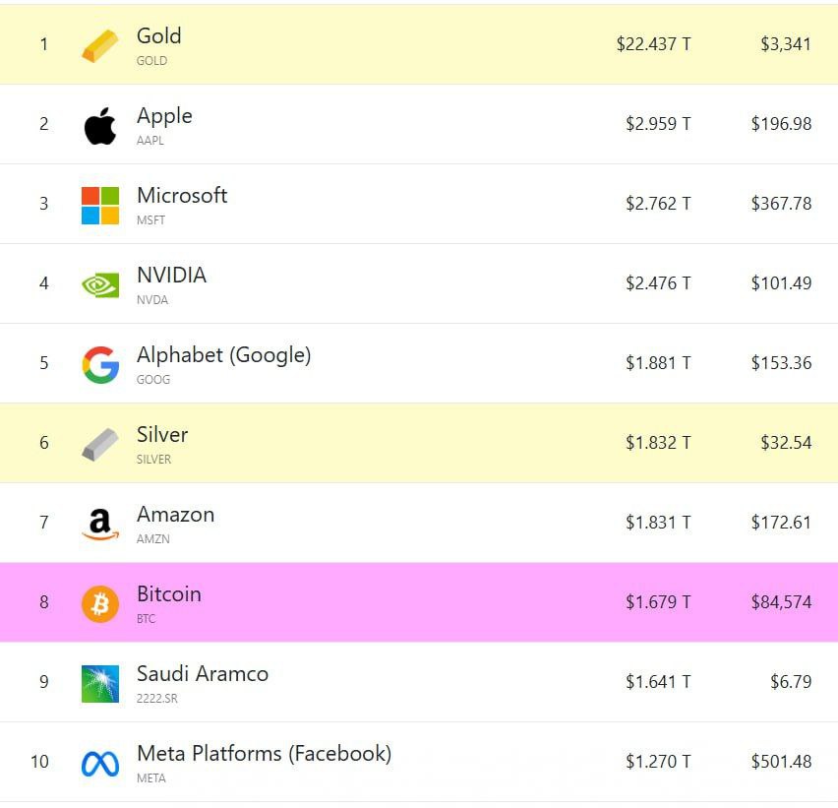Click the Google G logo
The image size is (838, 808).
(99, 364)
